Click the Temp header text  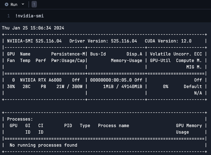25,60
